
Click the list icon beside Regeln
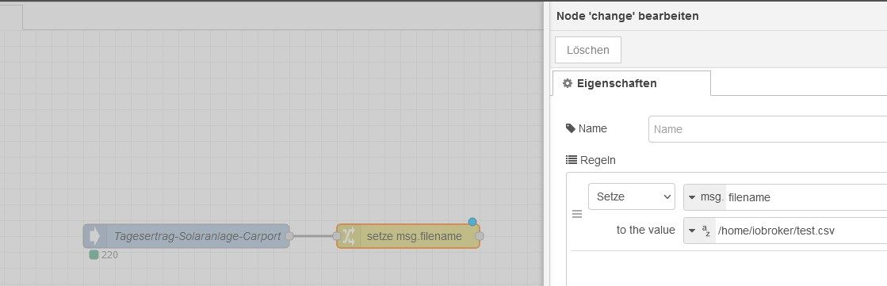(572, 160)
